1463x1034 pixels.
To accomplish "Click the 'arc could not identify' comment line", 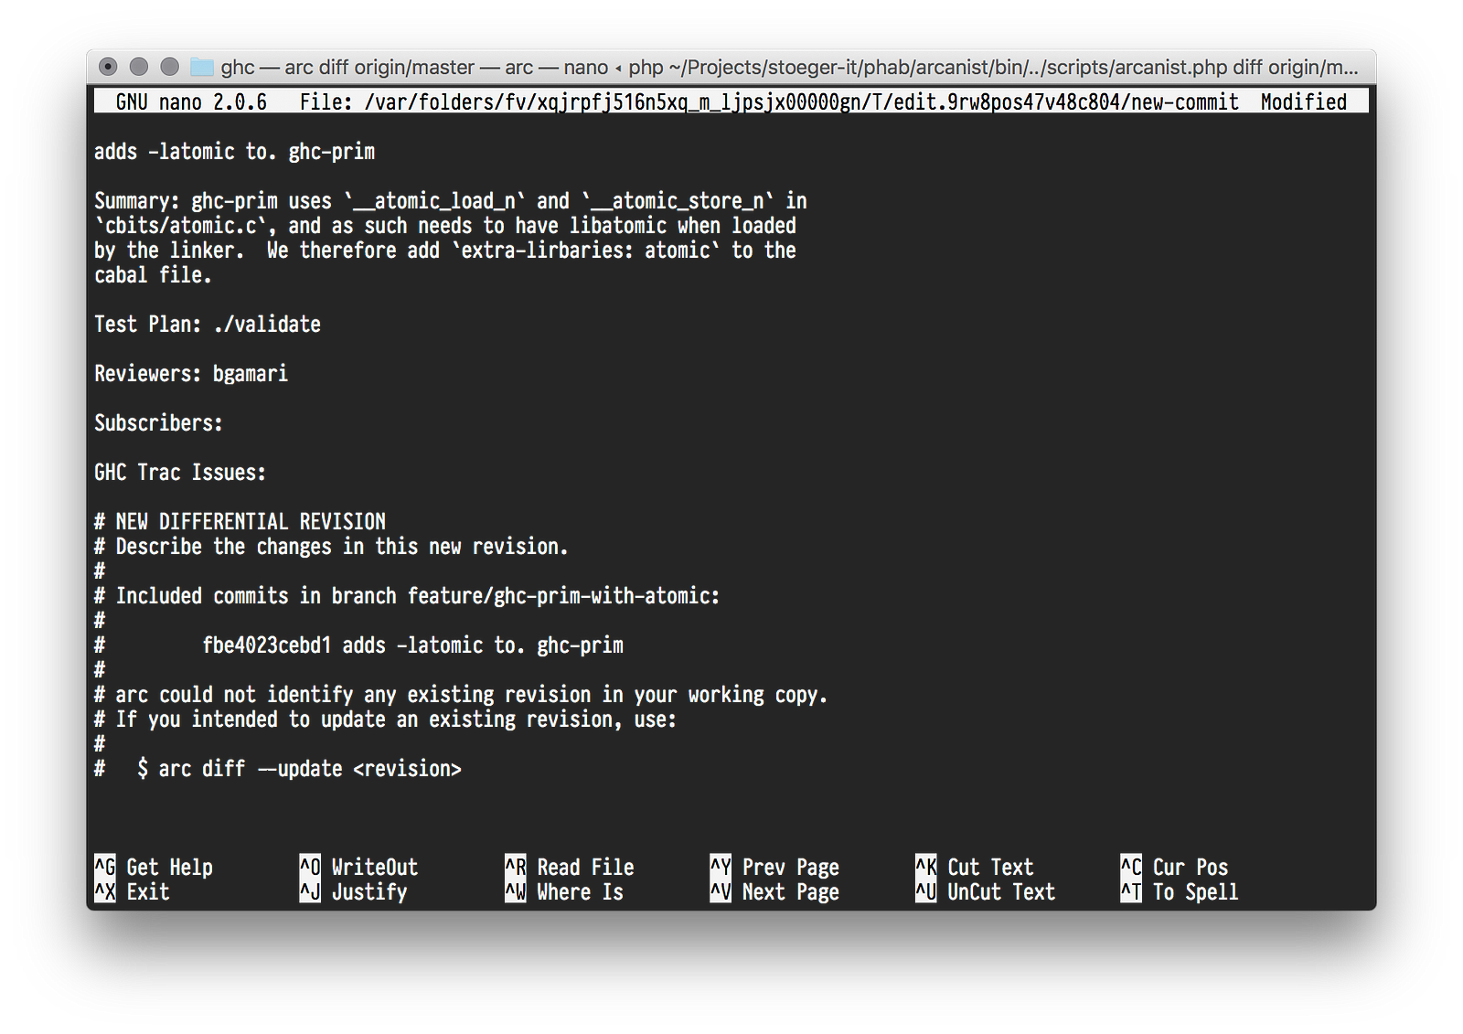I will (x=461, y=695).
